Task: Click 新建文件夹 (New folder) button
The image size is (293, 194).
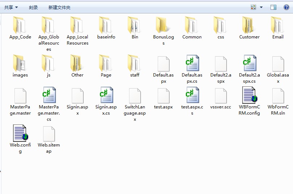Action: click(x=59, y=8)
